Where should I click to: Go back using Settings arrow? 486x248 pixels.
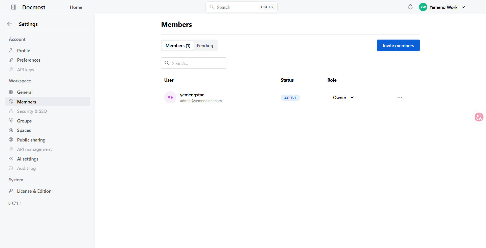pos(10,24)
